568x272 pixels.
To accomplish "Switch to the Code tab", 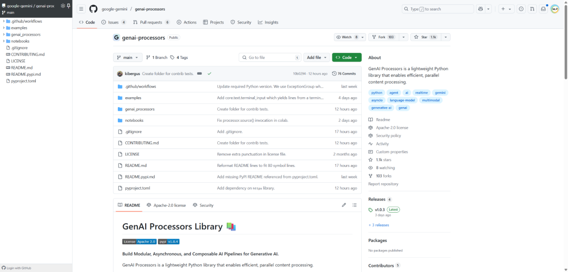I will [87, 23].
